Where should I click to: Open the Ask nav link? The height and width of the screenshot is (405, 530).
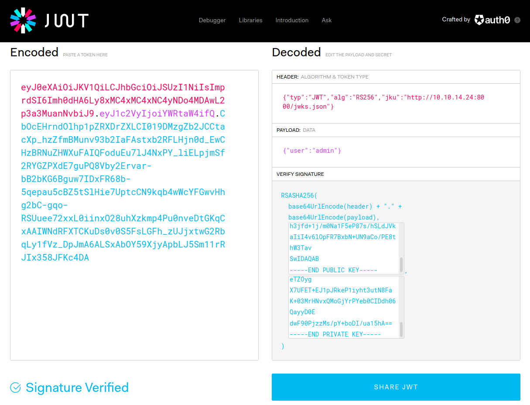click(x=327, y=20)
